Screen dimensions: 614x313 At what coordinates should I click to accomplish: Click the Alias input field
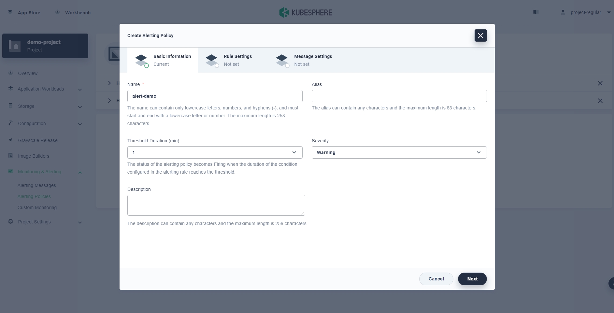coord(399,96)
